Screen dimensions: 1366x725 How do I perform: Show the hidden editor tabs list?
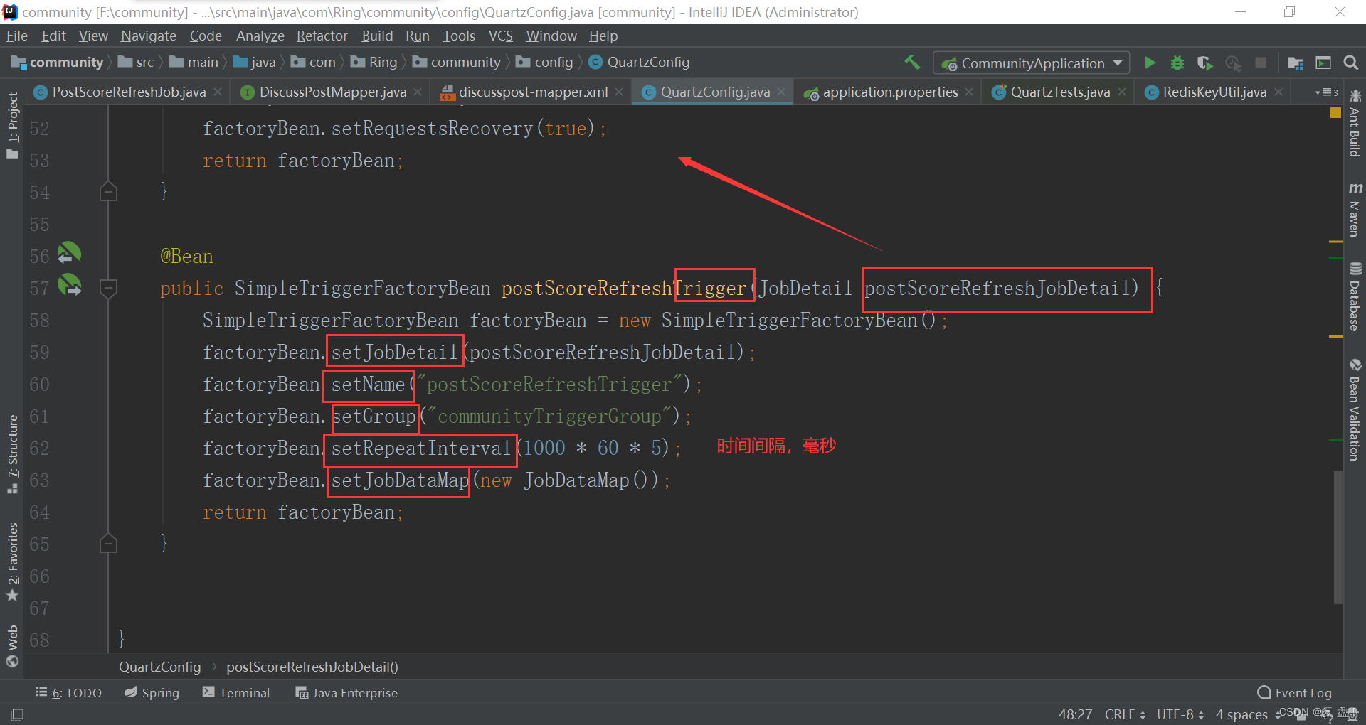1326,92
